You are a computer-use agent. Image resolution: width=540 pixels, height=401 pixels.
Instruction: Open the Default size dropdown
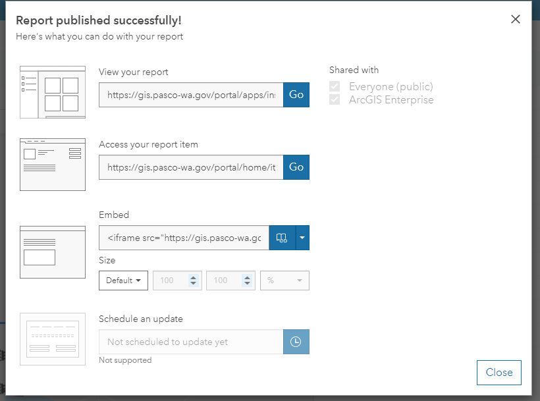tap(123, 281)
